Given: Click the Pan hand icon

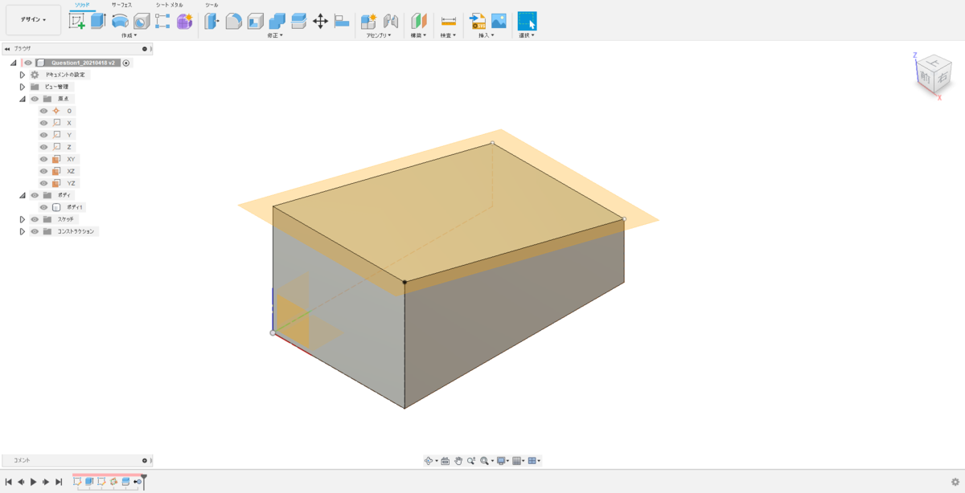Looking at the screenshot, I should click(x=458, y=461).
